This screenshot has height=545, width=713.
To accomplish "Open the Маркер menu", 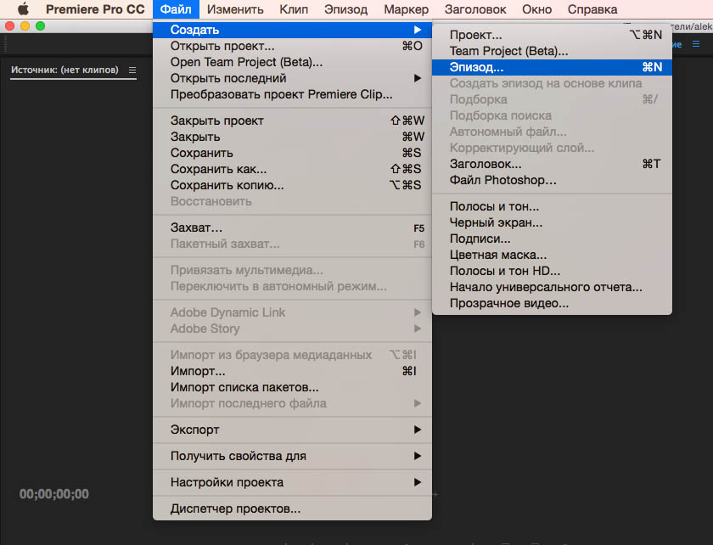I will (x=406, y=9).
